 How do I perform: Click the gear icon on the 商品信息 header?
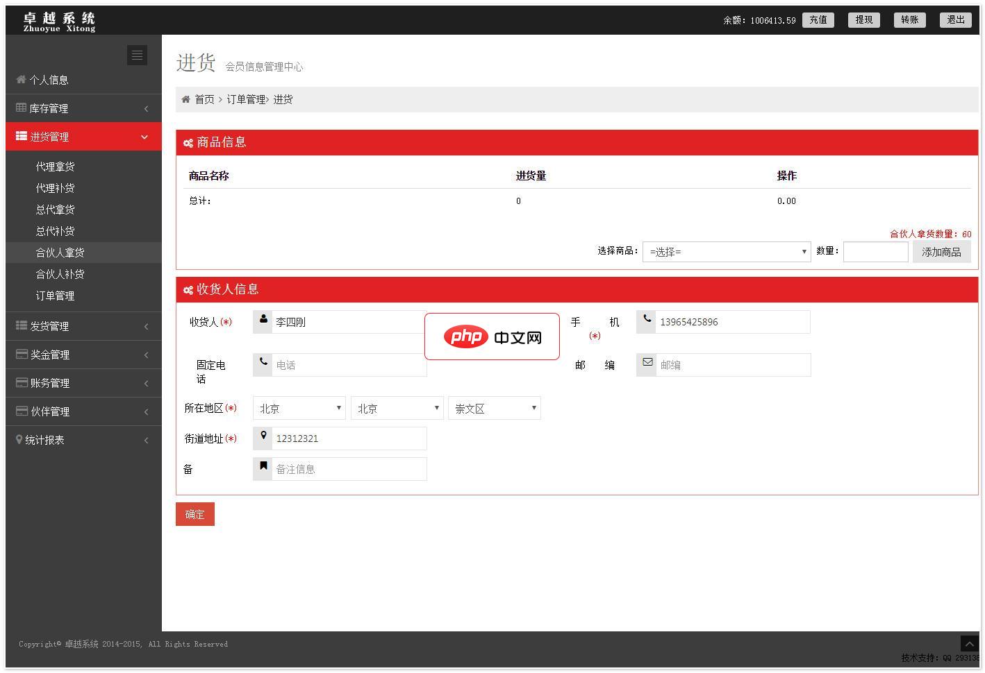point(188,142)
